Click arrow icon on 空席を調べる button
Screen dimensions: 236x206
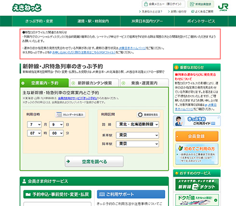68,161
